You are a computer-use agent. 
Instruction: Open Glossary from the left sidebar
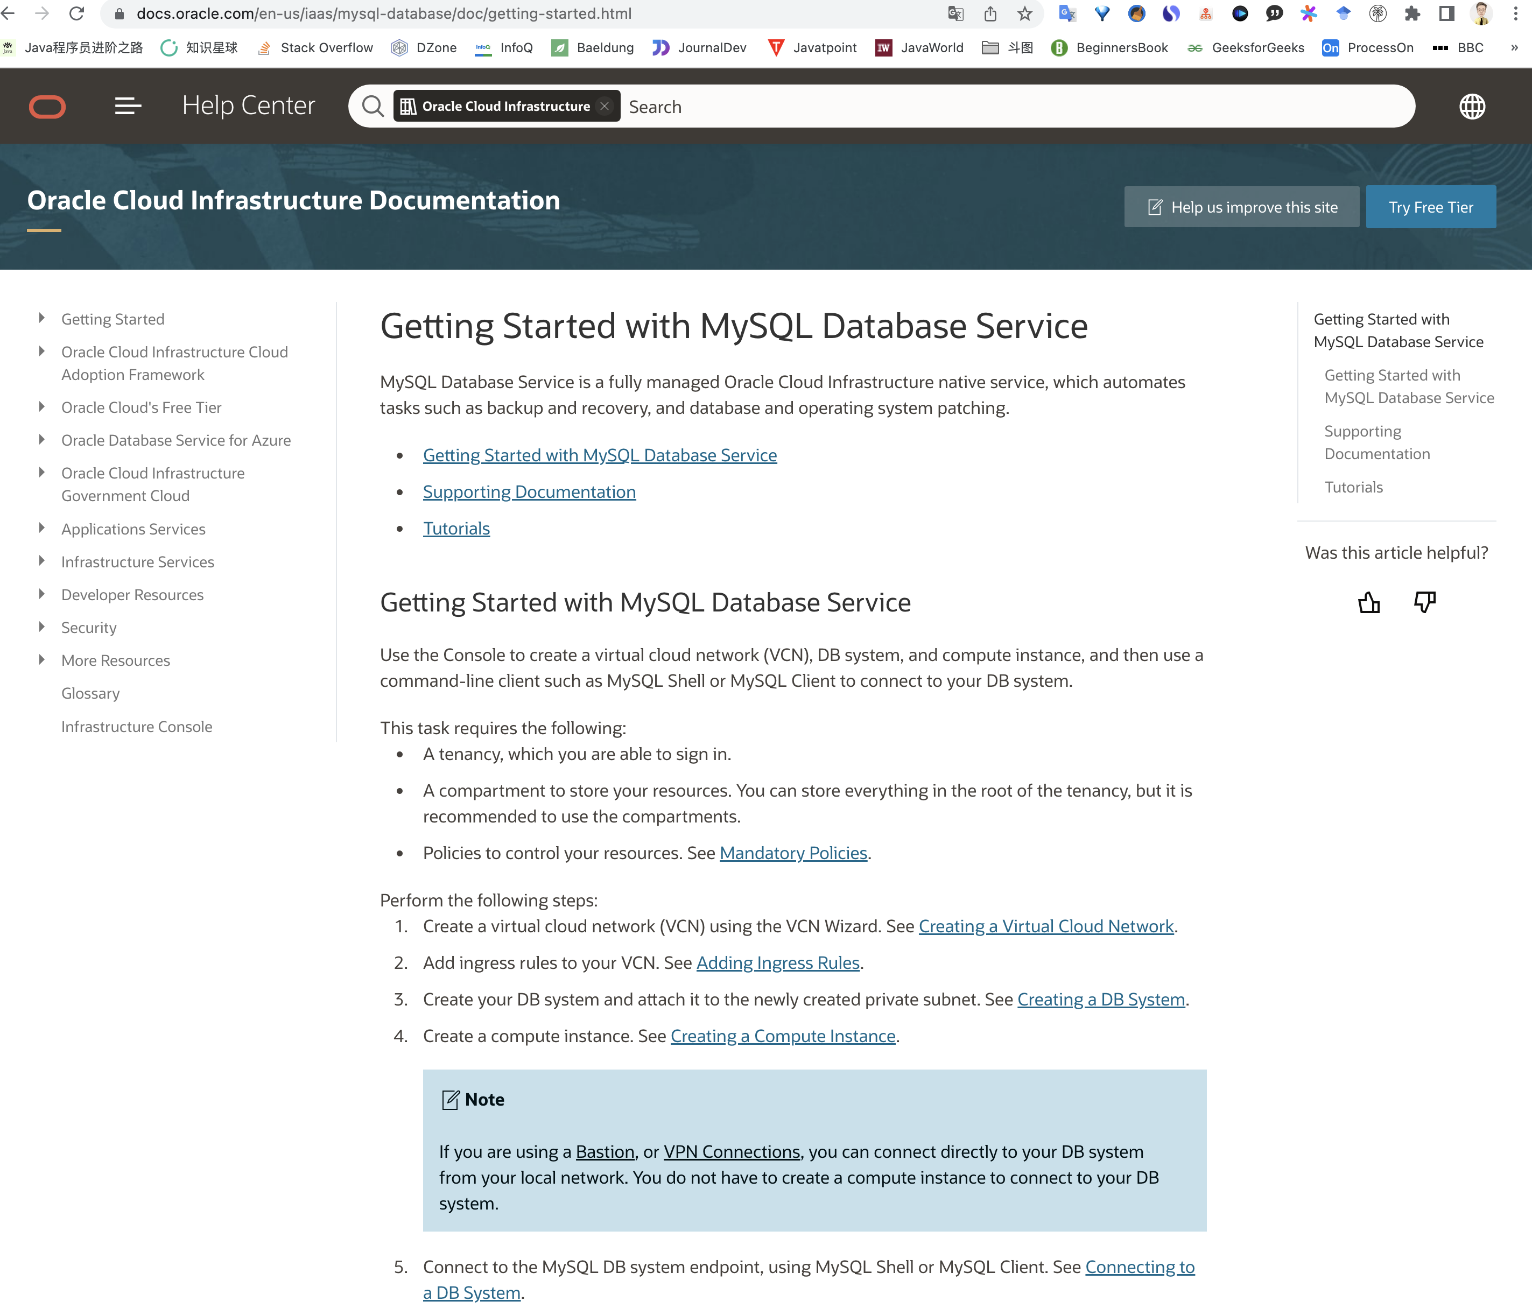tap(90, 693)
